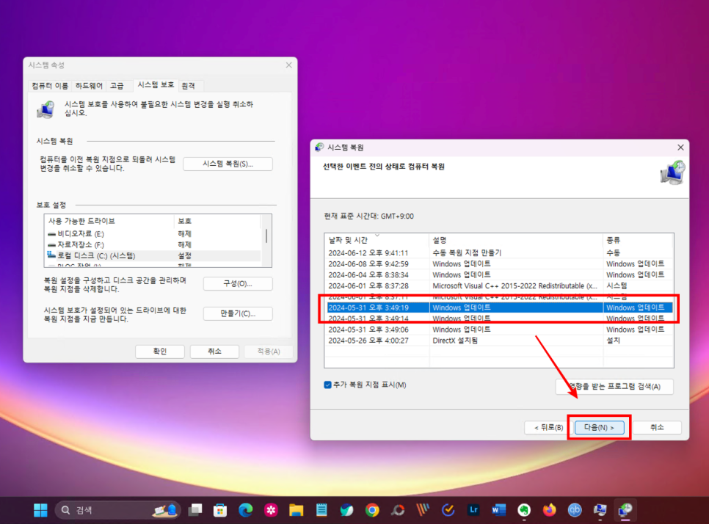
Task: Open Microsoft Edge from the taskbar
Action: [246, 510]
